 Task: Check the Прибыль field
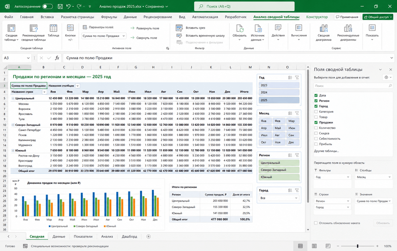(316, 144)
